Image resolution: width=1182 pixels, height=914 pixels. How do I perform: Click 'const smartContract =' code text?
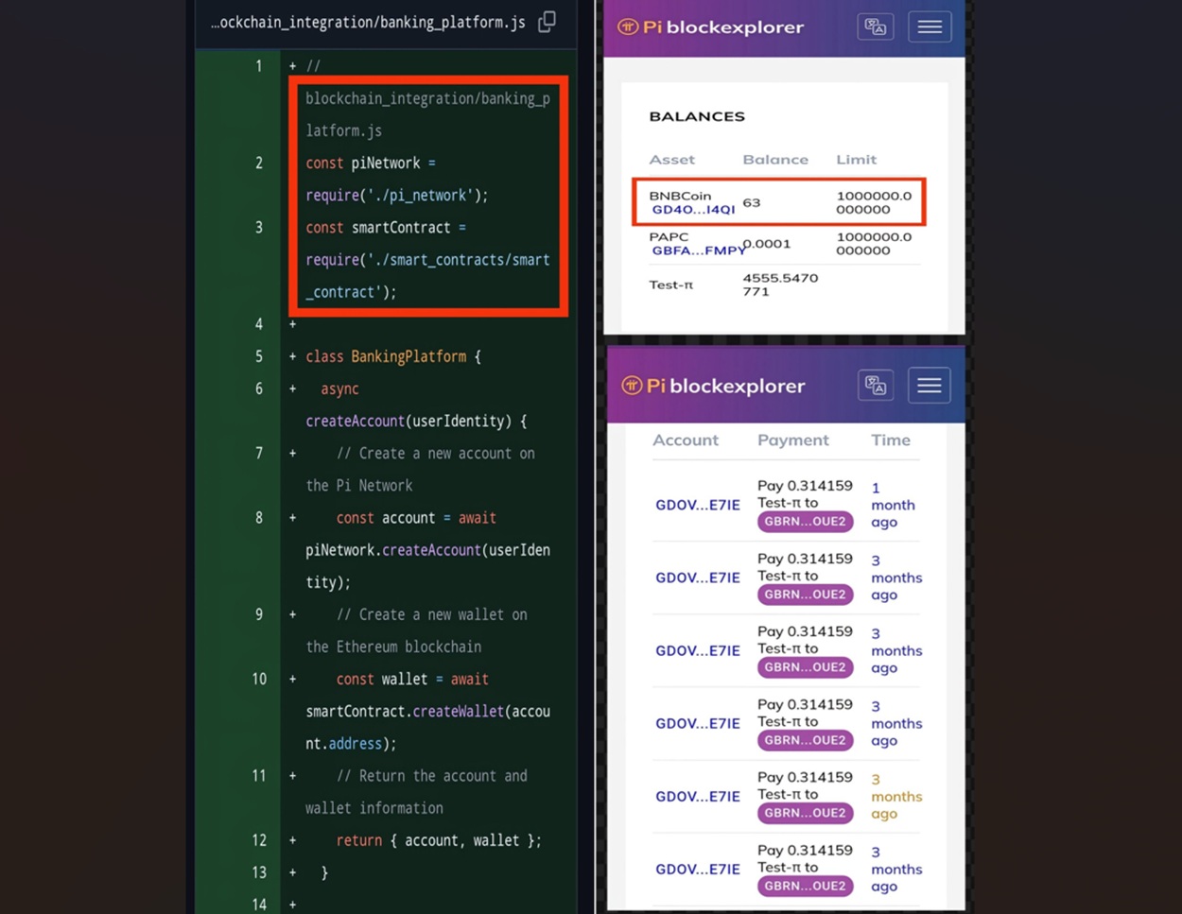[x=386, y=227]
